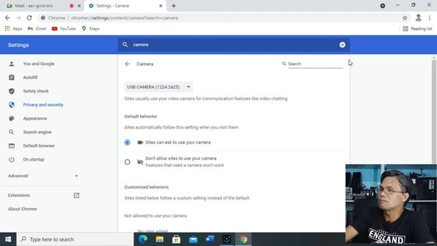Open Privacy and security section
437x246 pixels.
click(43, 105)
